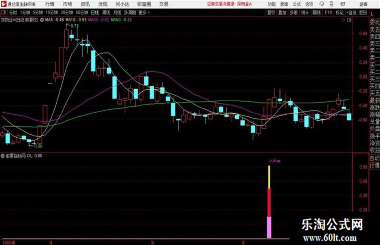380x245 pixels.
Task: Click the 游客 user label
Action: point(363,4)
